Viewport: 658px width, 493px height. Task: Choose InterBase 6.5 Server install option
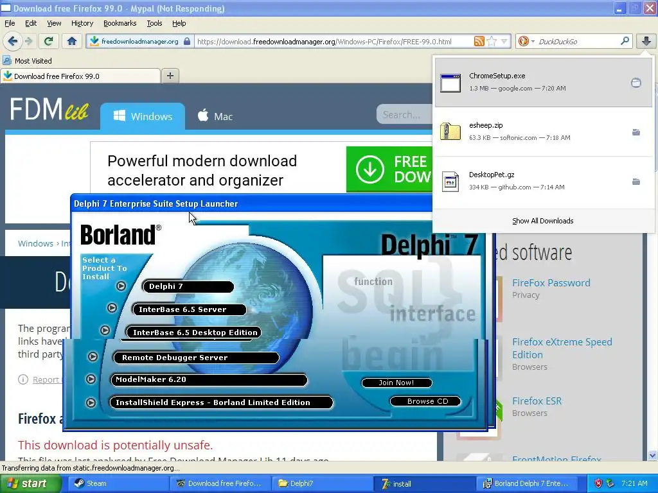point(190,309)
